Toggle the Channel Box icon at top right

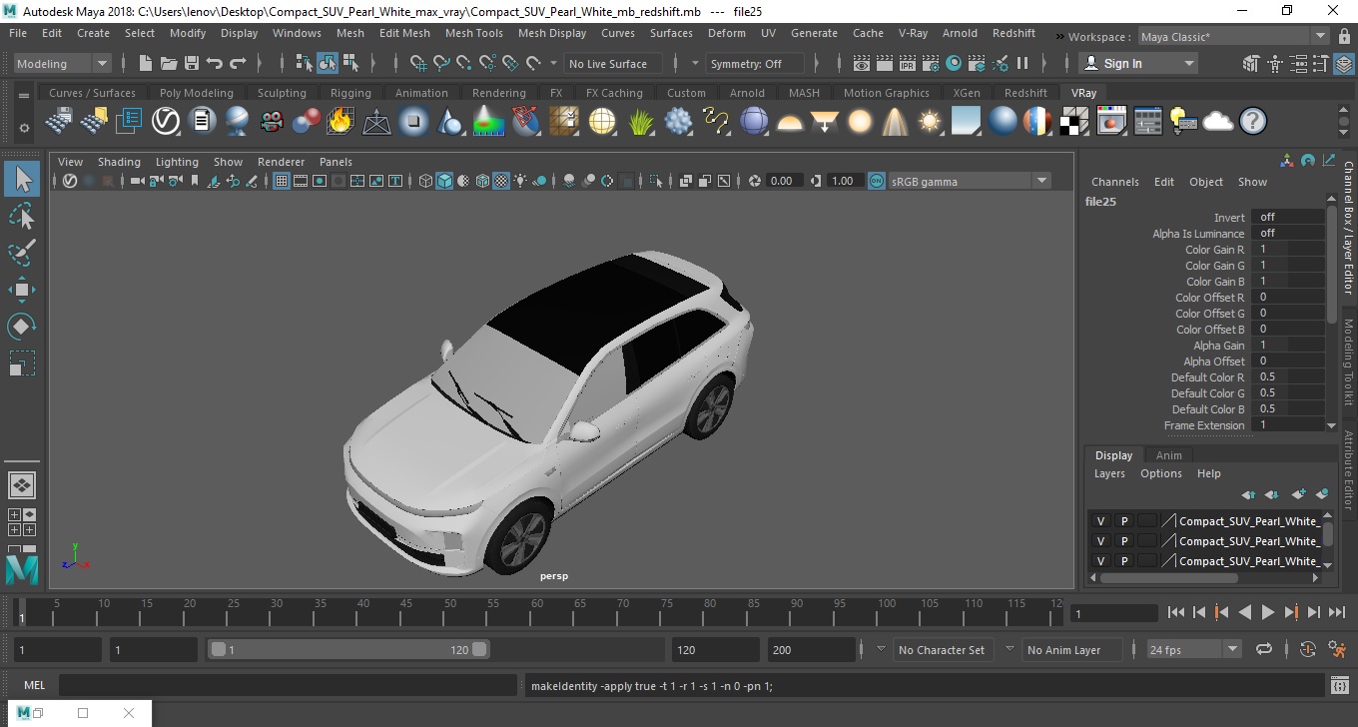click(x=1343, y=63)
